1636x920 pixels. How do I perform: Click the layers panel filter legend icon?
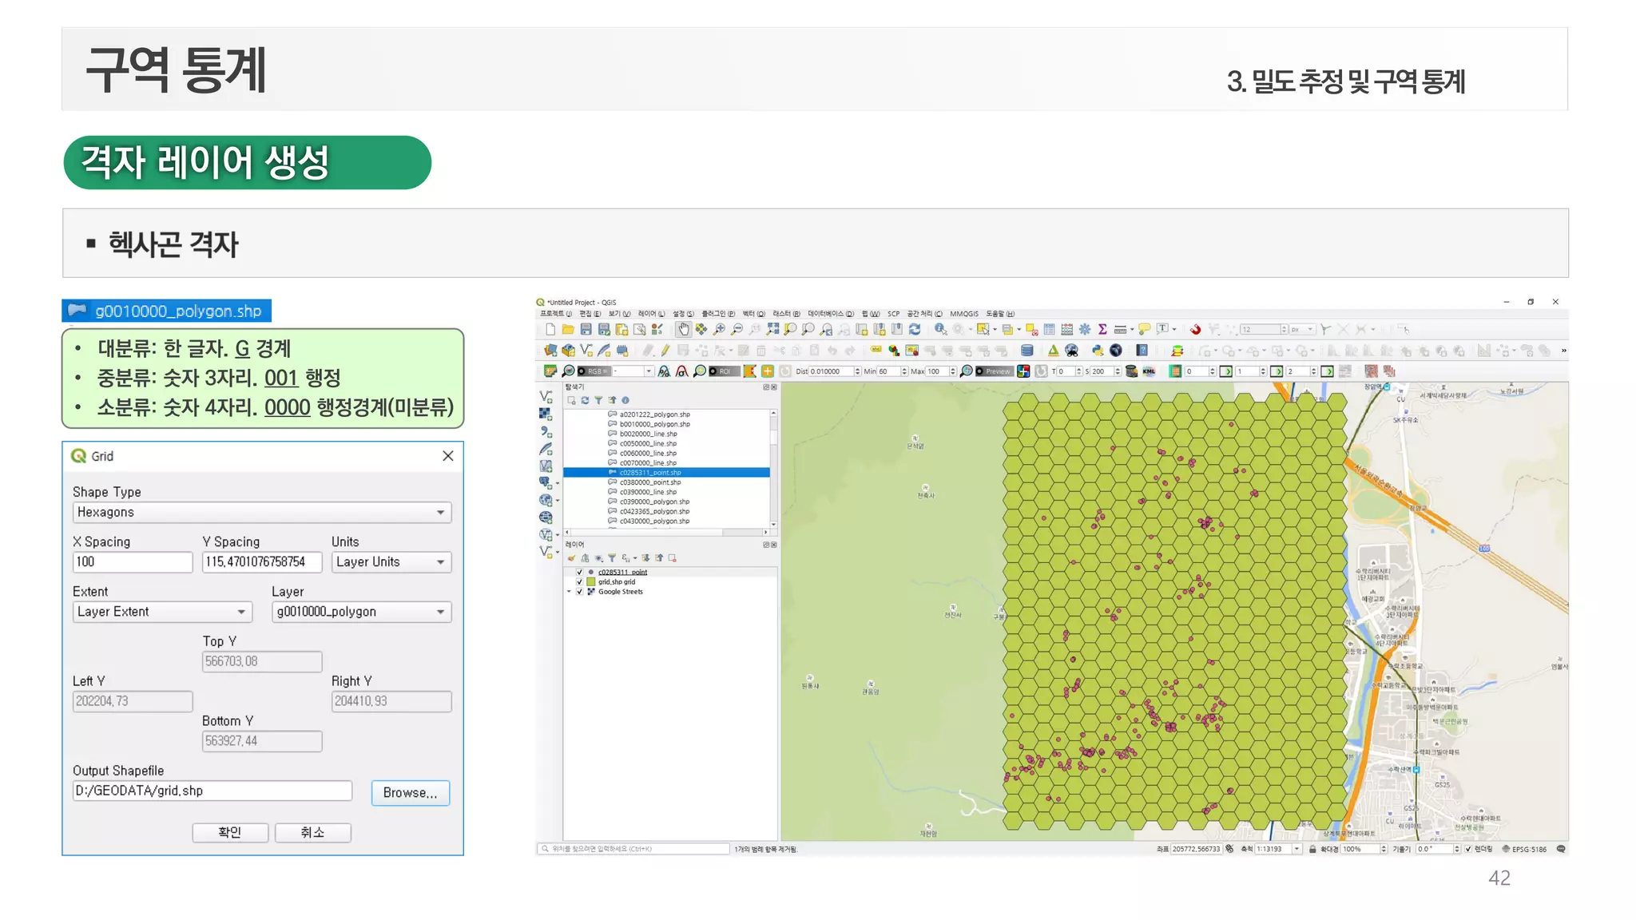tap(611, 558)
